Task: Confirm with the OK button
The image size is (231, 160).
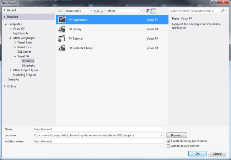Action: coord(197,154)
